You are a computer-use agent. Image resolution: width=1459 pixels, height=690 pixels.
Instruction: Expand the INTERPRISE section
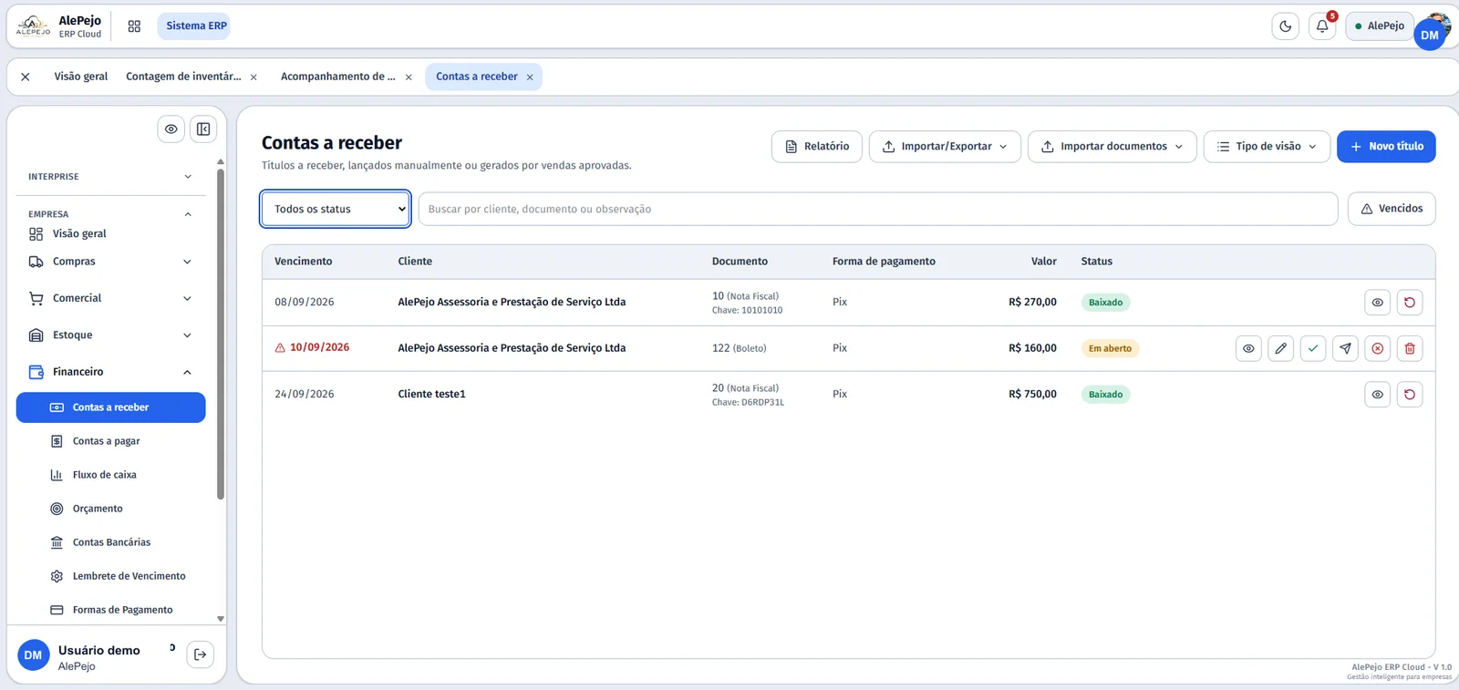110,177
